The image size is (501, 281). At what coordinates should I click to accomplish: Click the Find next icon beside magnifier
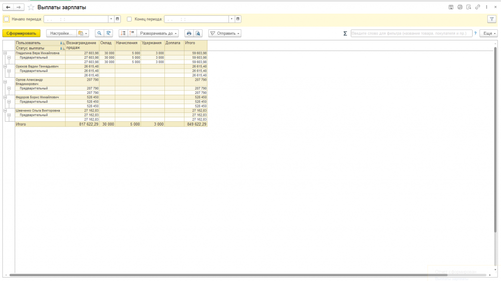(x=108, y=33)
